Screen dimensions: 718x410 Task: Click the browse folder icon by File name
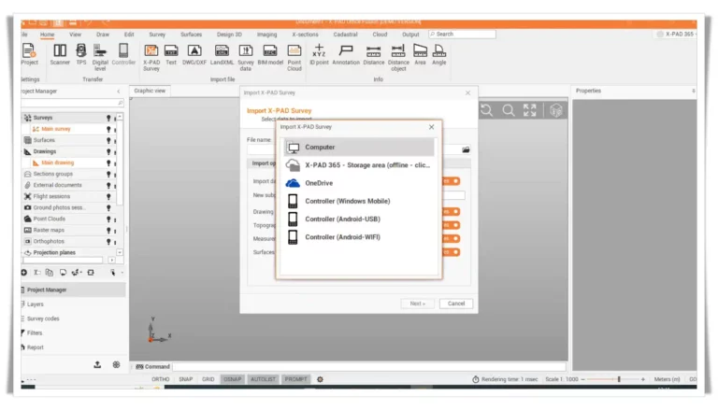(466, 149)
